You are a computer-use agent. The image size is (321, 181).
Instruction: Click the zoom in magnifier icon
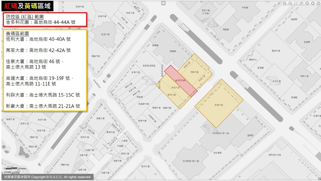(x=285, y=3)
